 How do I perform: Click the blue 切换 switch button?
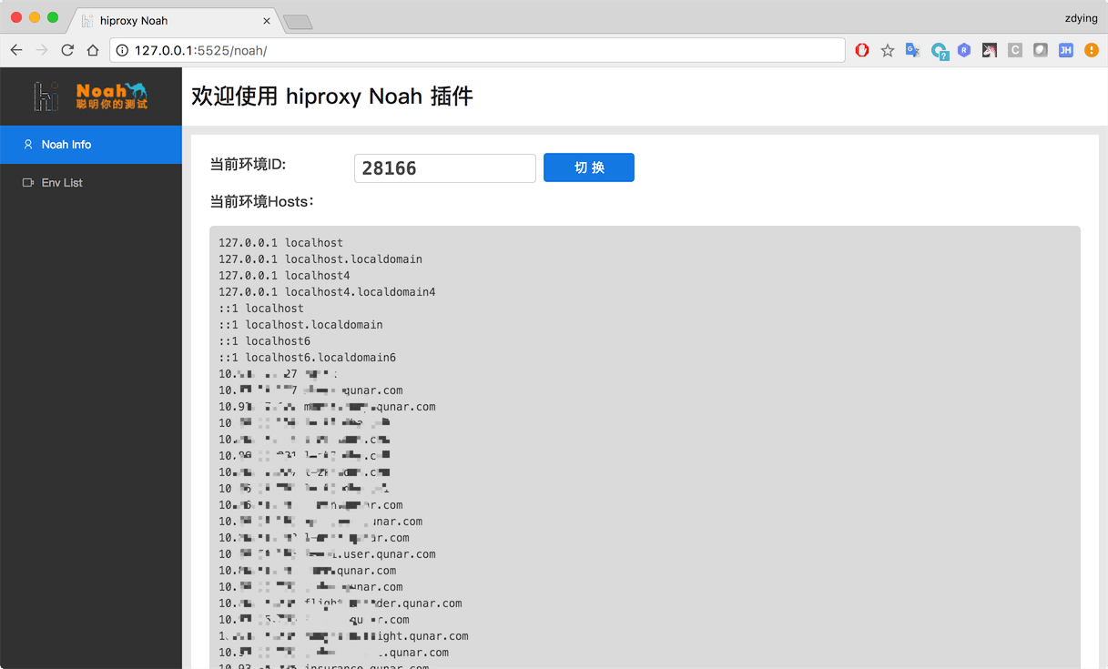click(x=589, y=167)
